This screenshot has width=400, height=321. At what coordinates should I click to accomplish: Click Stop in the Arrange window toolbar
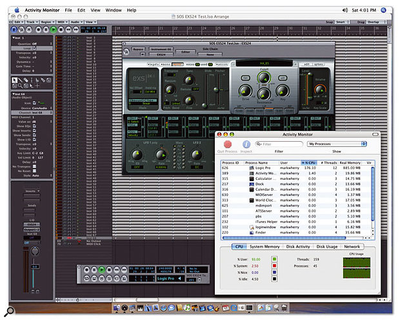(x=61, y=30)
